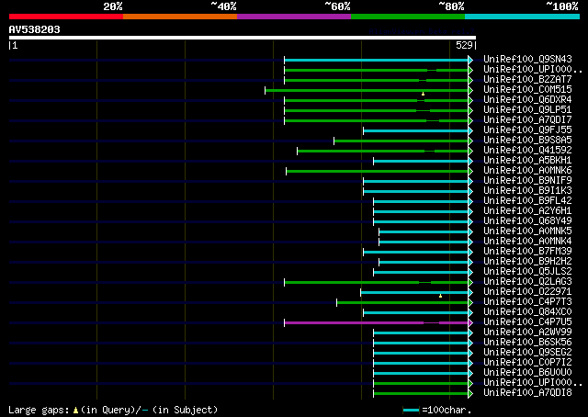Select the UniRef100_A2Y6H1 label
Image resolution: width=588 pixels, height=417 pixels.
click(x=527, y=211)
